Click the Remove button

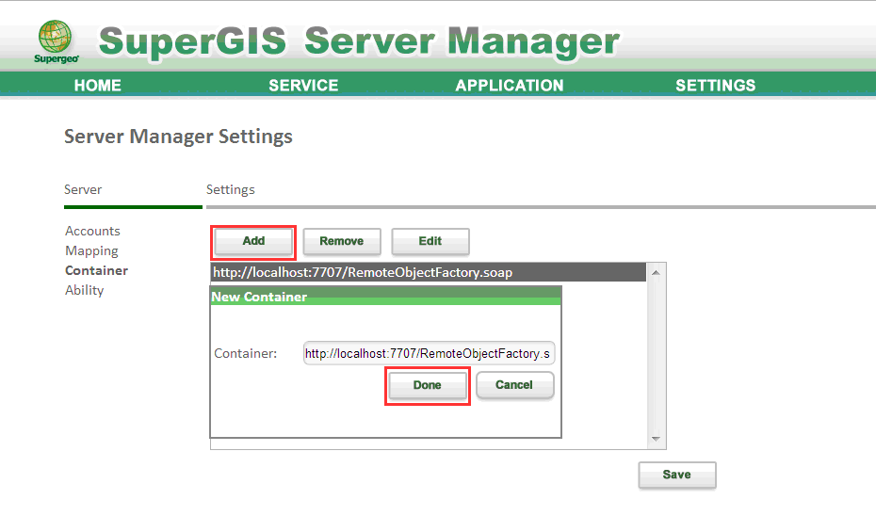coord(342,242)
